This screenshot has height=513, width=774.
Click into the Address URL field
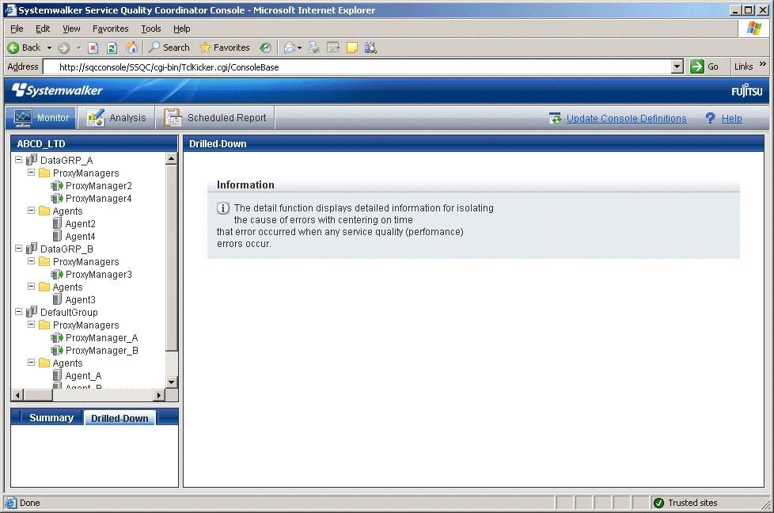(x=358, y=66)
